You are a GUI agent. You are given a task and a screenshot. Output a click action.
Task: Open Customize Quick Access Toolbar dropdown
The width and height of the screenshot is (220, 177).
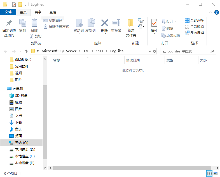point(25,5)
